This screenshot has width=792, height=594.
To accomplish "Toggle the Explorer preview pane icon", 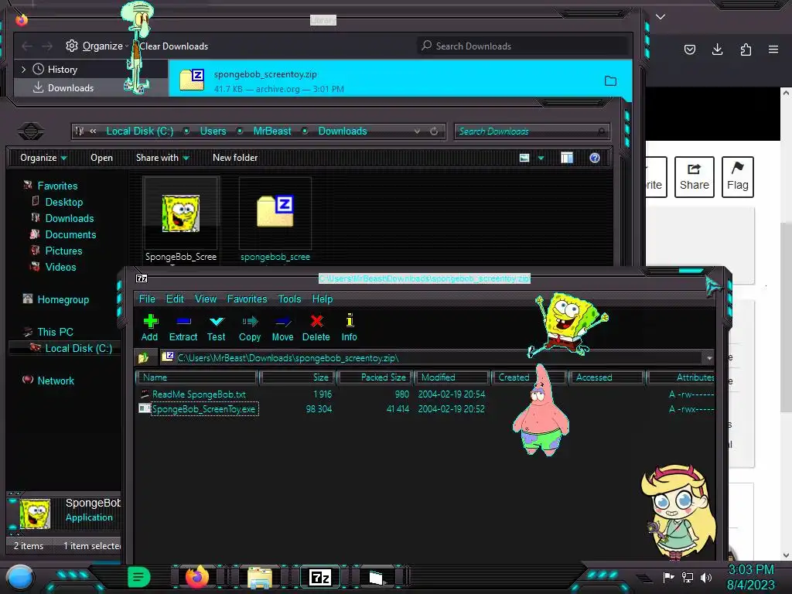I will [567, 158].
